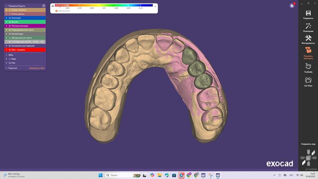318x179 pixels.
Task: Select the Редуцированные части layer row
Action: [x=25, y=30]
